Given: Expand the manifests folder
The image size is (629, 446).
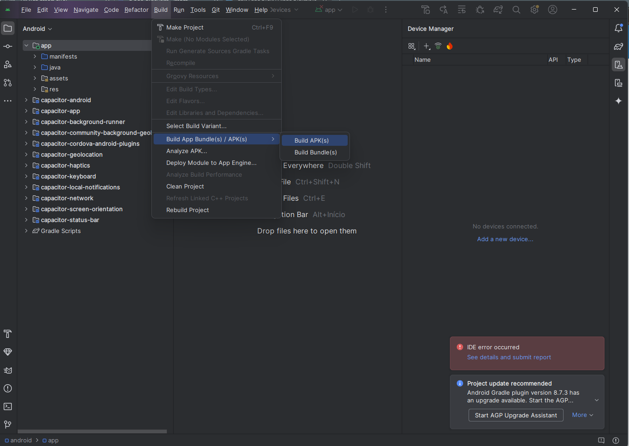Looking at the screenshot, I should [x=35, y=56].
